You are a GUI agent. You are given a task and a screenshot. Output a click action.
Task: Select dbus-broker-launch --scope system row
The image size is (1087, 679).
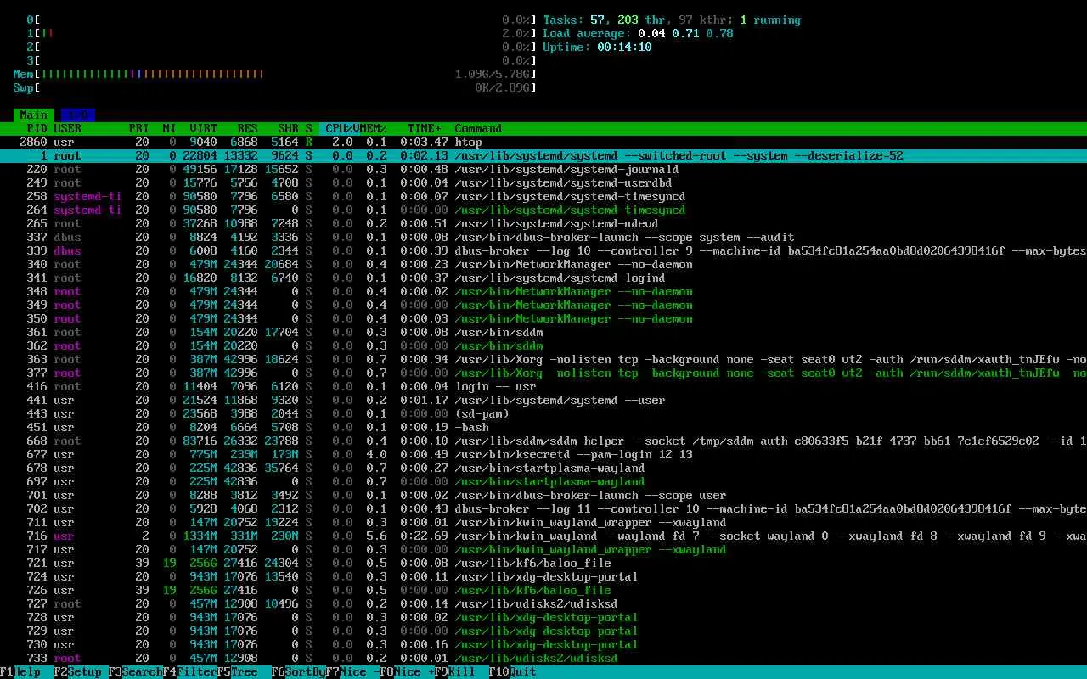click(x=543, y=237)
